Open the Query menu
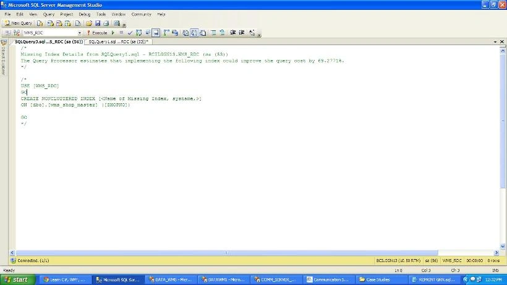The height and width of the screenshot is (285, 507). tap(48, 14)
